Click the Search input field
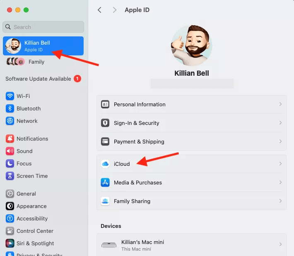Viewport: 294px width, 256px height. coord(43,27)
